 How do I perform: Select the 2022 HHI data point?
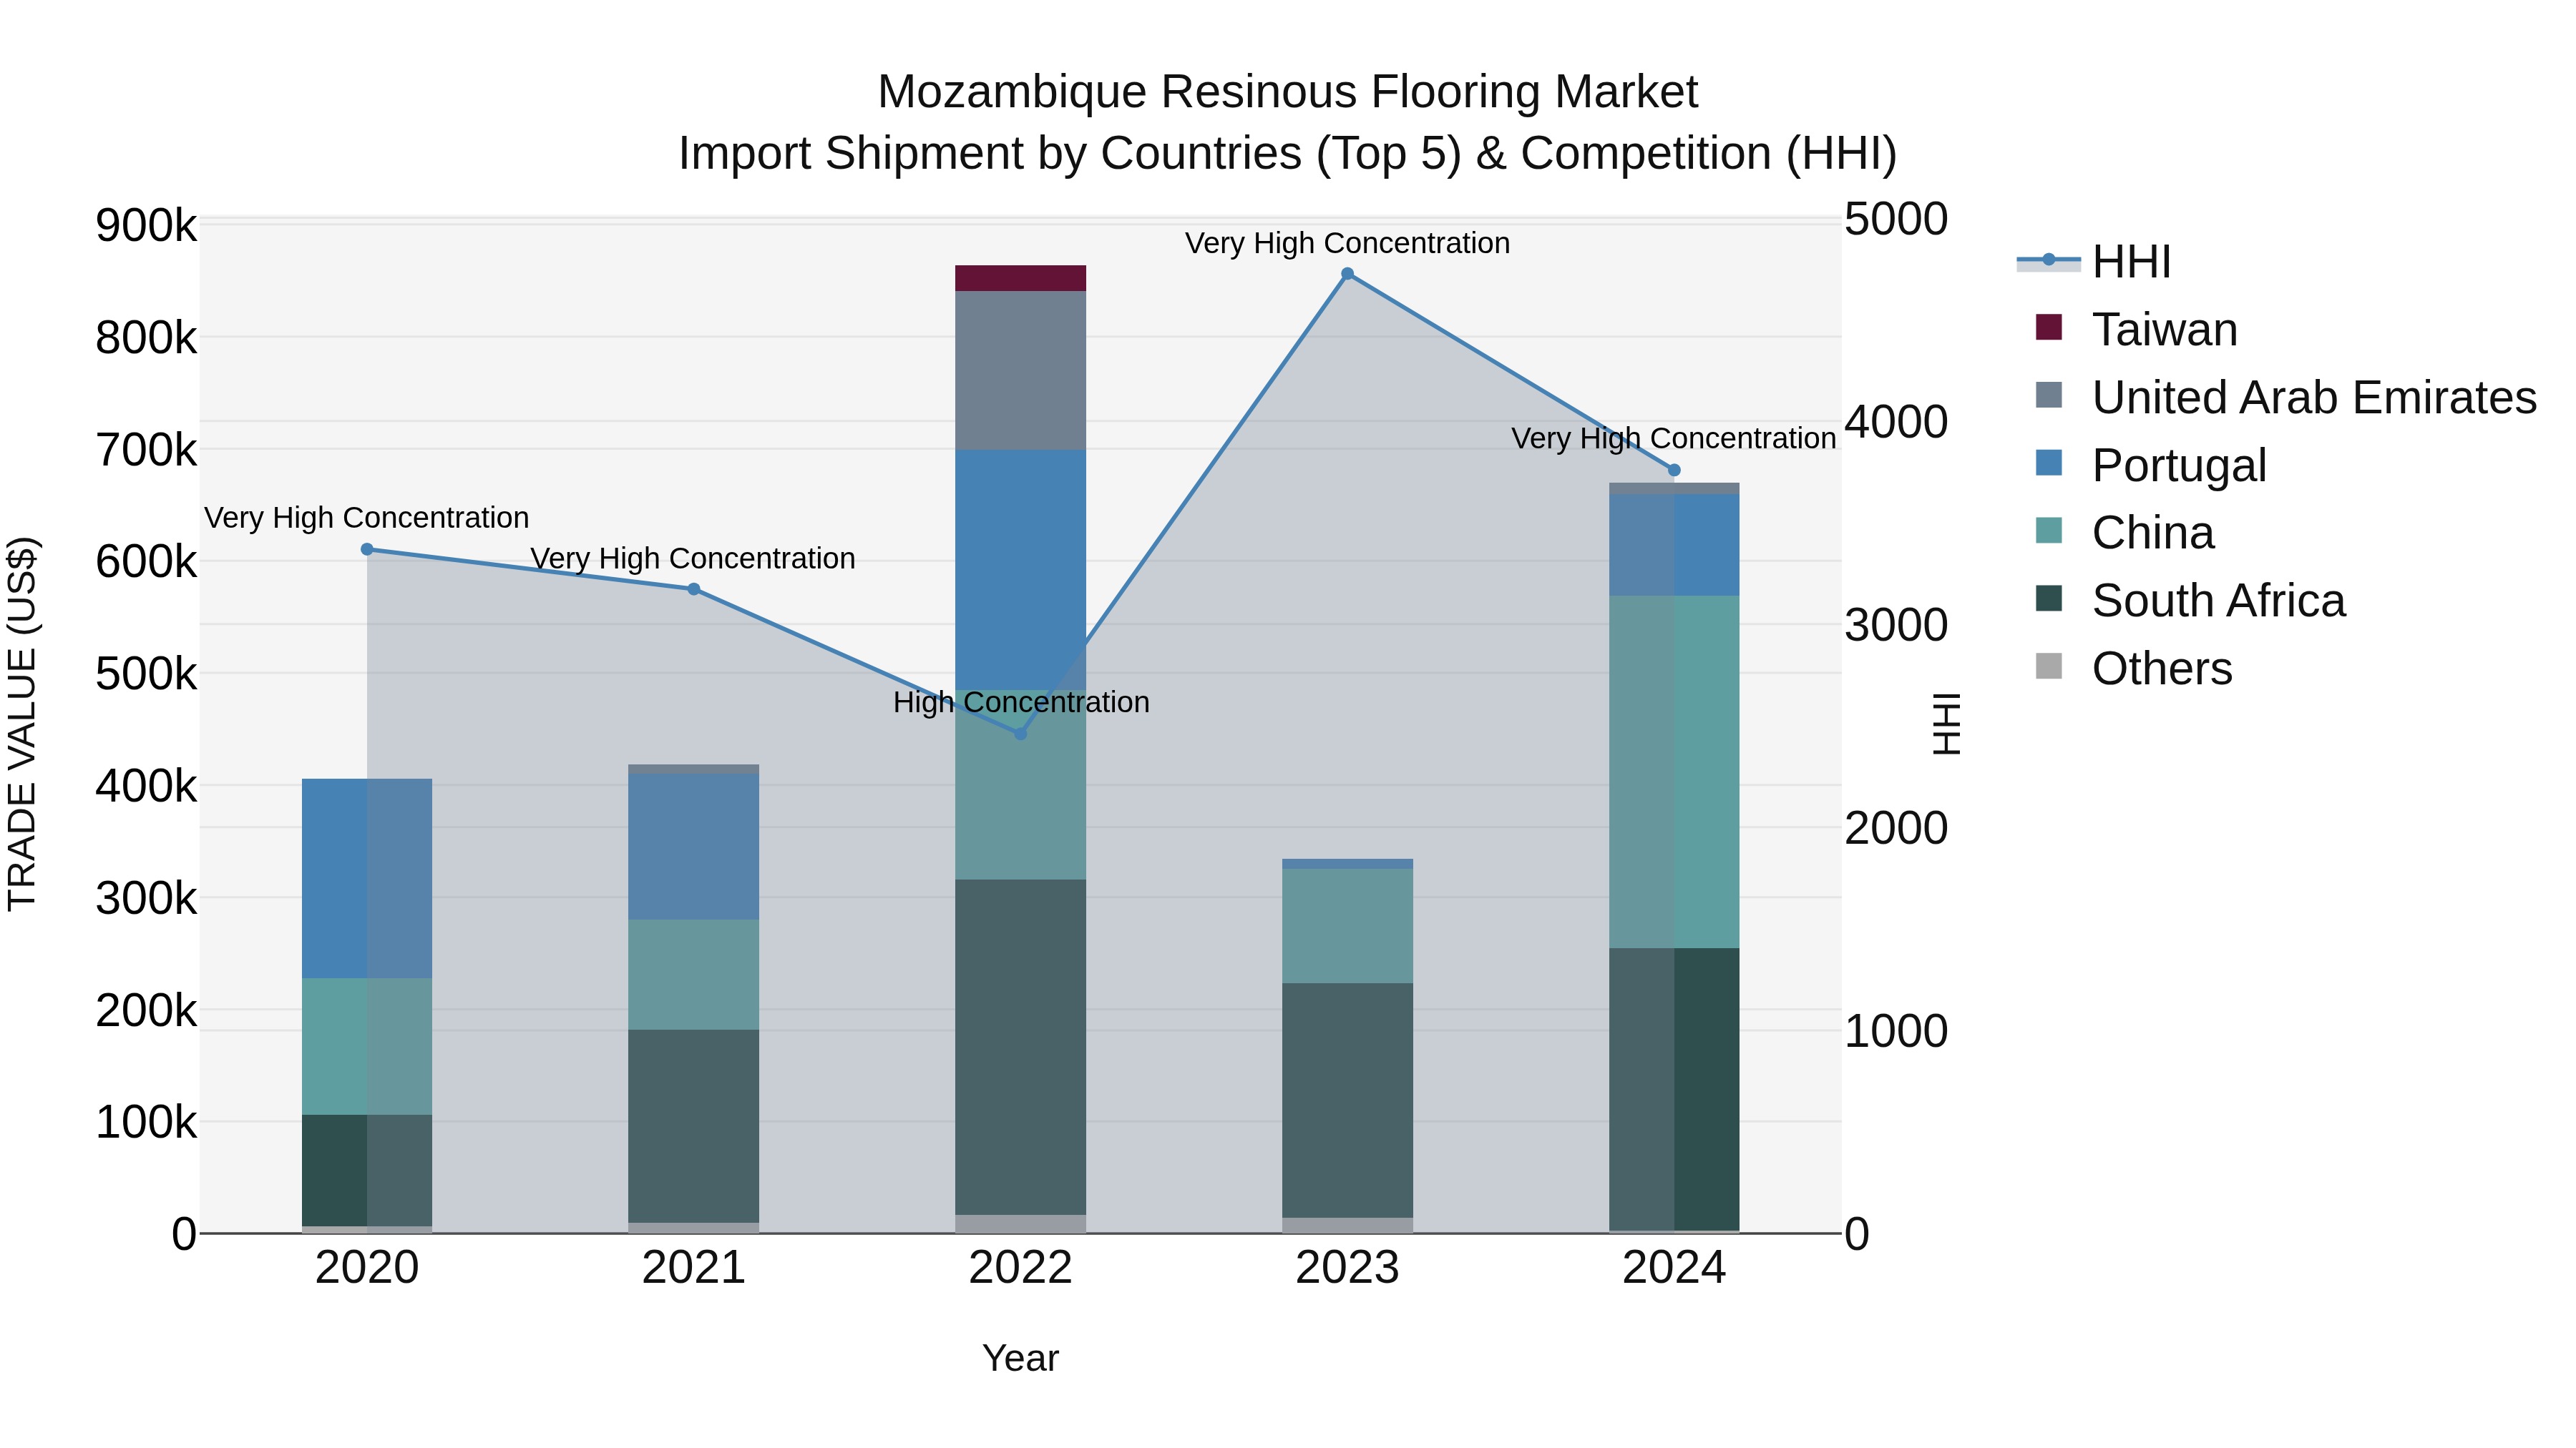pos(1021,734)
